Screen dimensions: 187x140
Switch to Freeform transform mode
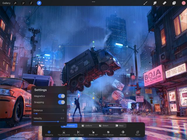click(x=69, y=126)
